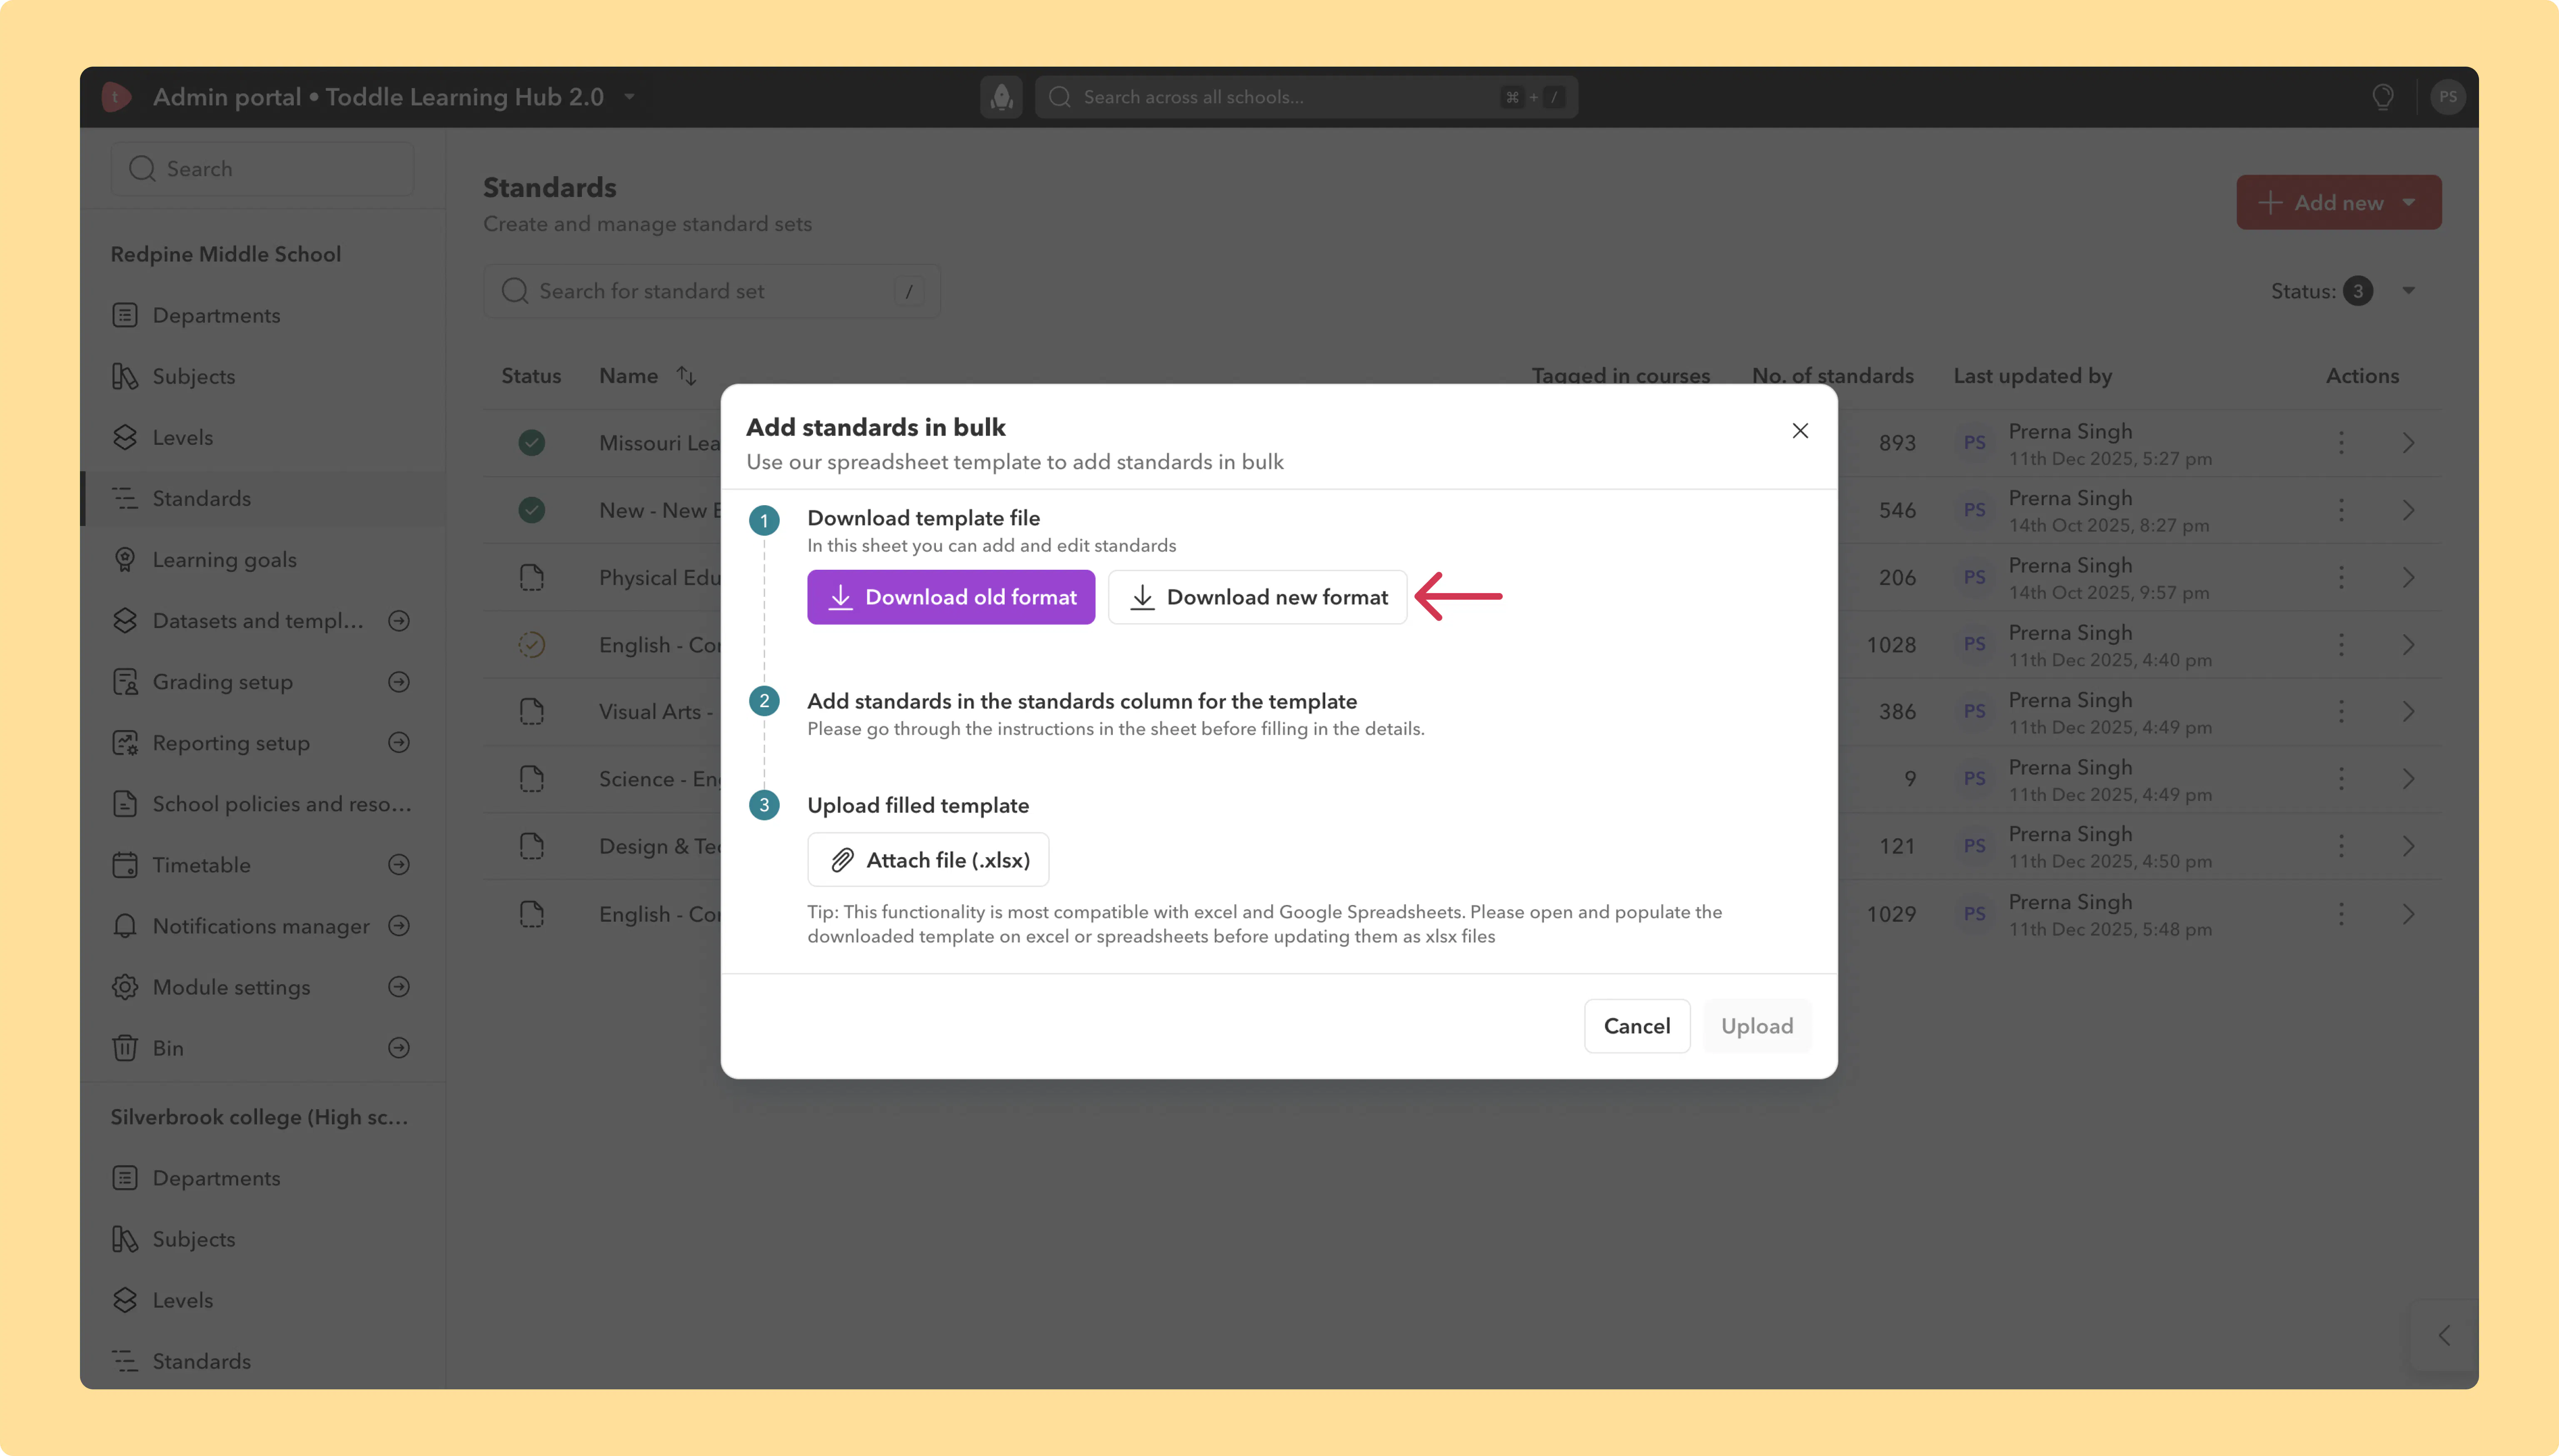The image size is (2559, 1456).
Task: Collapse panel with bottom-right chevron
Action: [2444, 1335]
